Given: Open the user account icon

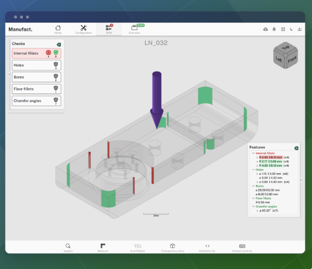Looking at the screenshot, I should (300, 29).
